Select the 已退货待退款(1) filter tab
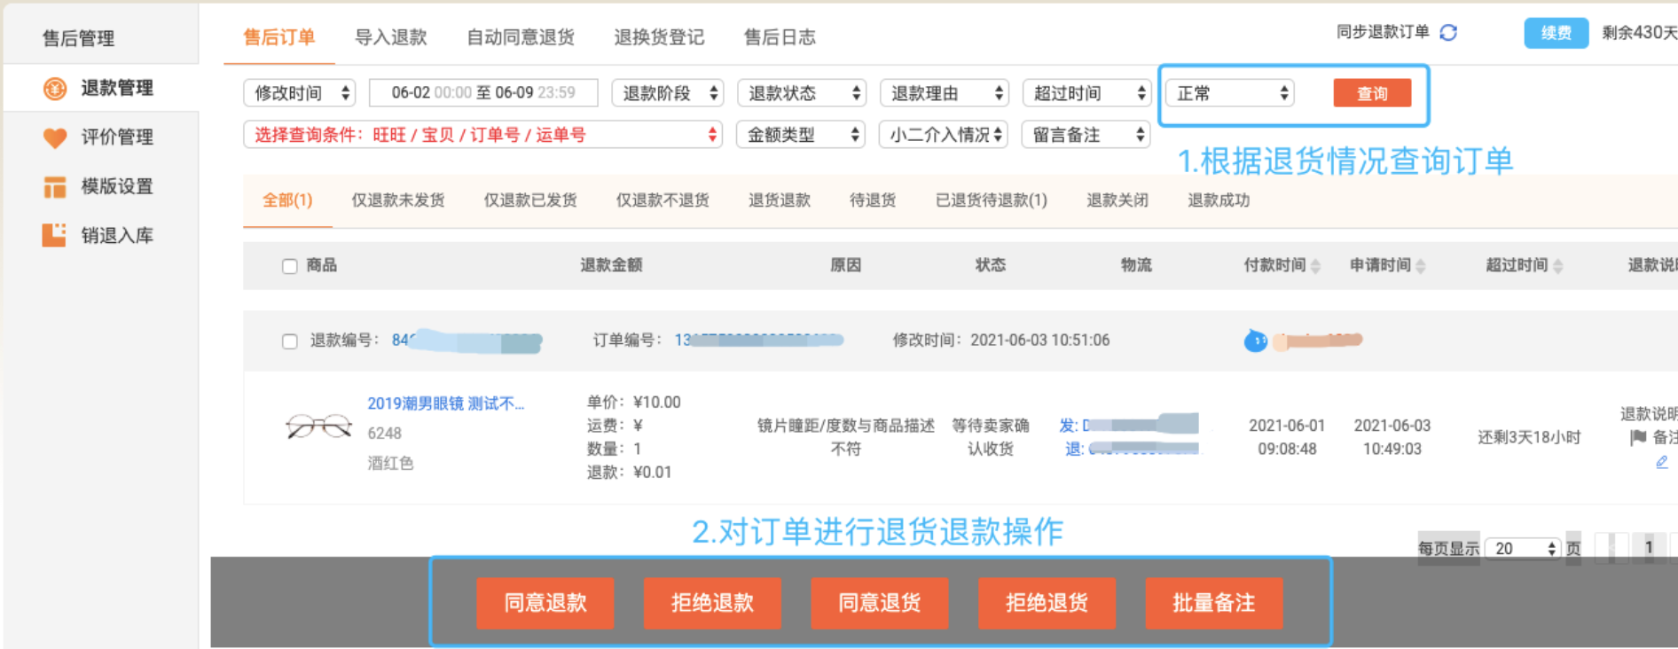The width and height of the screenshot is (1678, 649). pos(992,200)
